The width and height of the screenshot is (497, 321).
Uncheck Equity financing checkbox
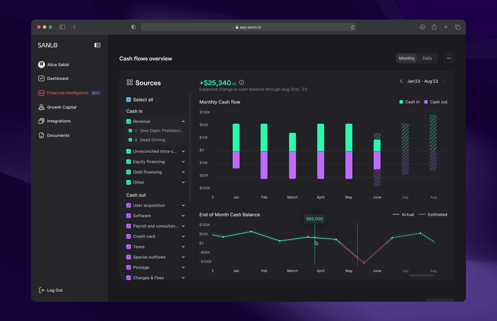click(x=129, y=162)
